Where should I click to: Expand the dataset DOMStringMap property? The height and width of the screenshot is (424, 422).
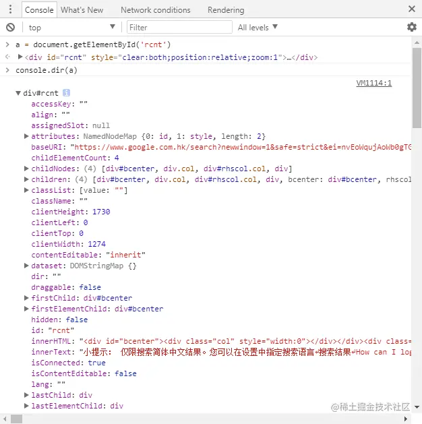(26, 266)
